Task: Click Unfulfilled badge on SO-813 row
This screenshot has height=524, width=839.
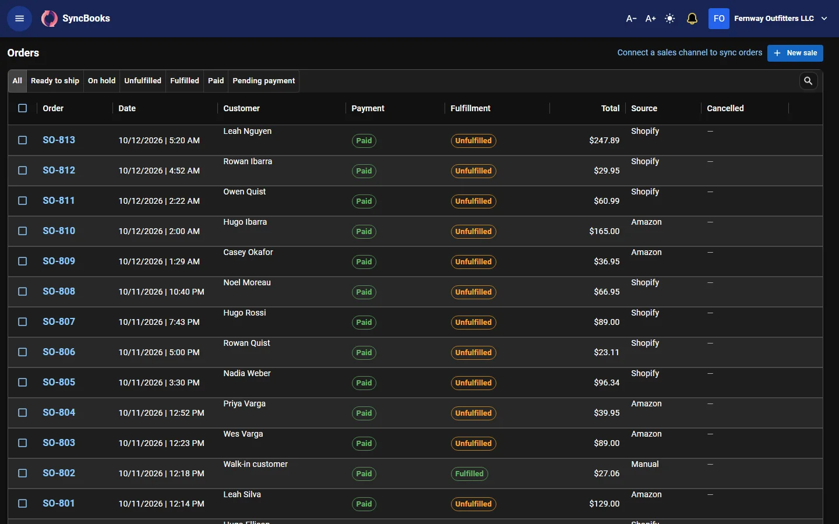Action: pyautogui.click(x=474, y=141)
